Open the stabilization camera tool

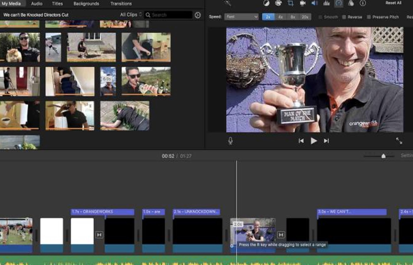coord(303,3)
